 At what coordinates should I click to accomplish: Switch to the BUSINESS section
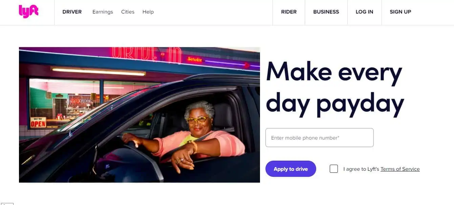(x=326, y=12)
